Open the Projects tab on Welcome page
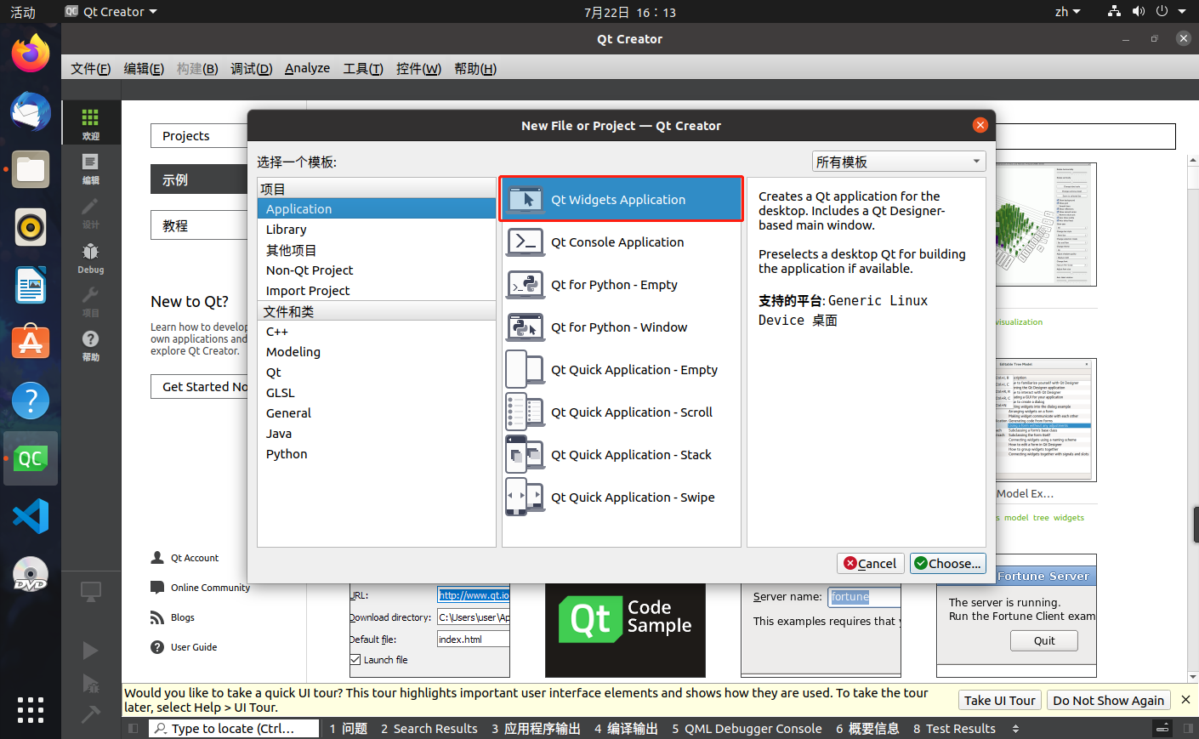This screenshot has width=1199, height=739. pyautogui.click(x=199, y=136)
